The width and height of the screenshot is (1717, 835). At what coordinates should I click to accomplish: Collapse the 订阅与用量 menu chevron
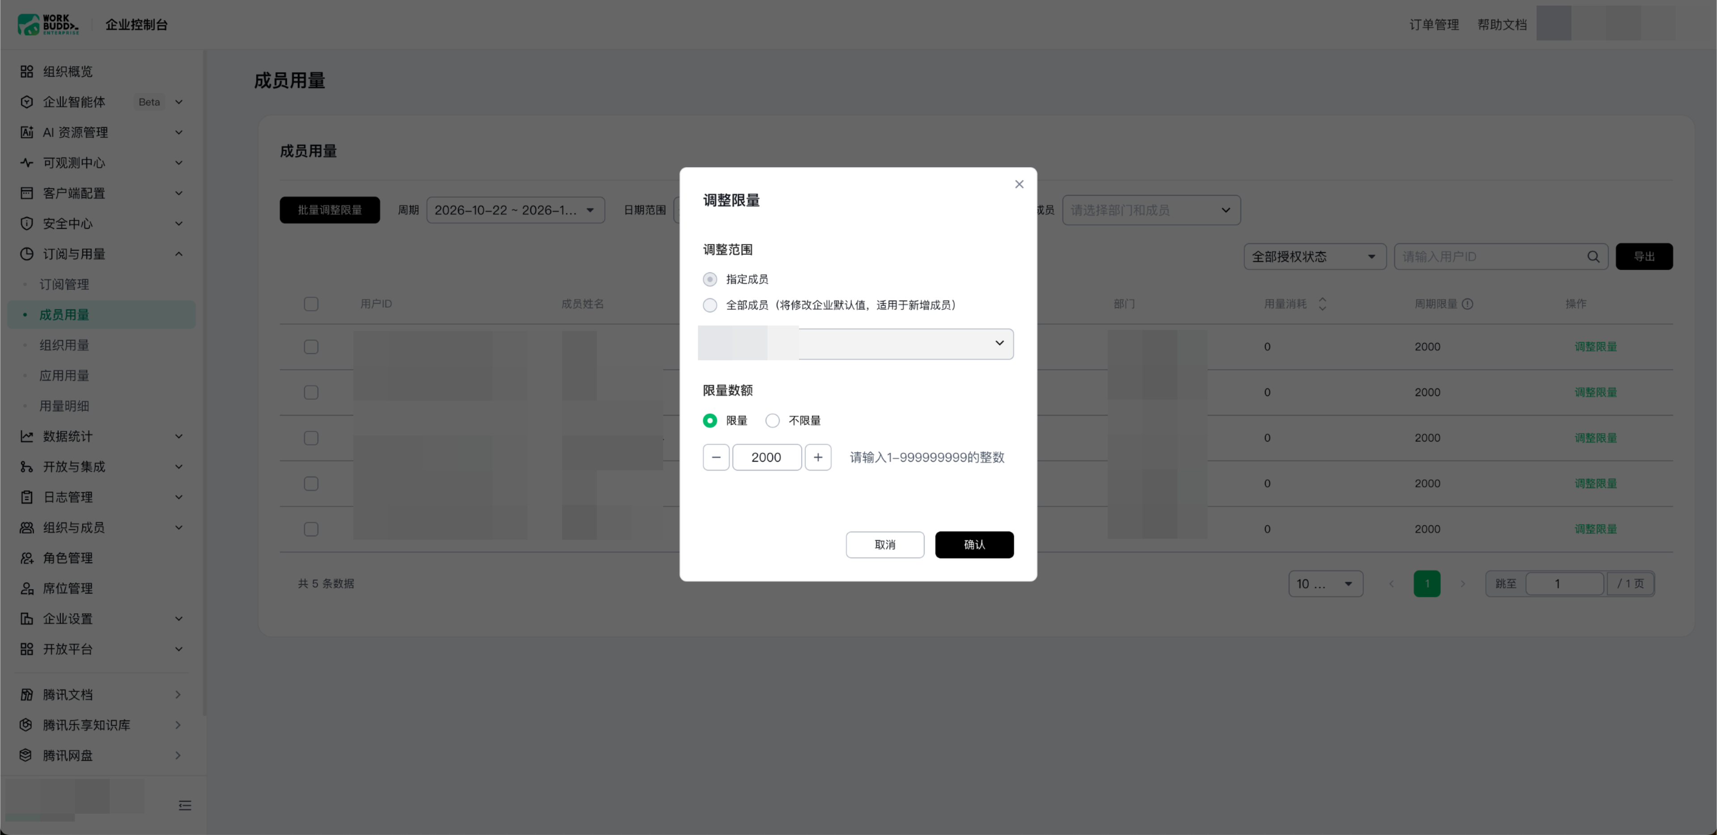click(179, 254)
